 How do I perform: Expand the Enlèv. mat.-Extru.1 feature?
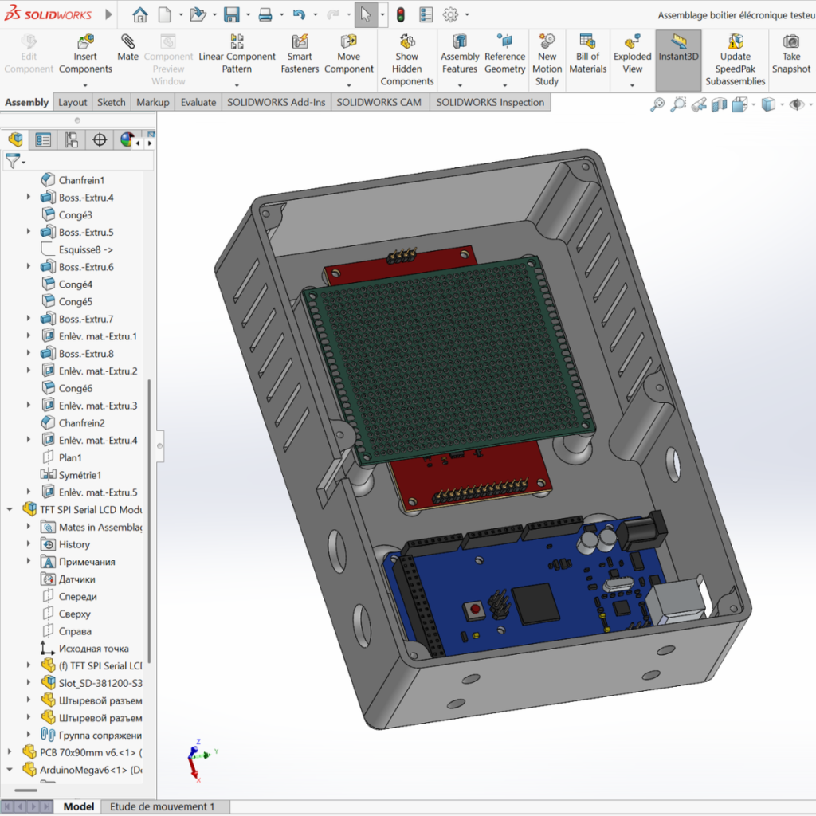(29, 336)
